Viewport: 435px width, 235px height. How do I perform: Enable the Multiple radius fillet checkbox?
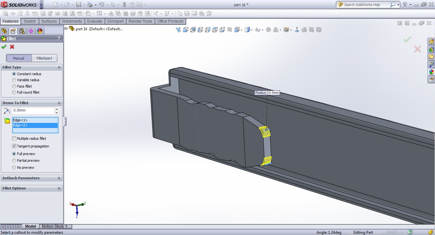(14, 139)
